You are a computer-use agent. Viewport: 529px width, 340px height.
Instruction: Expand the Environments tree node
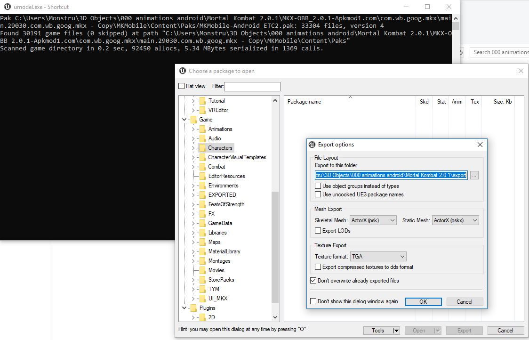[193, 186]
